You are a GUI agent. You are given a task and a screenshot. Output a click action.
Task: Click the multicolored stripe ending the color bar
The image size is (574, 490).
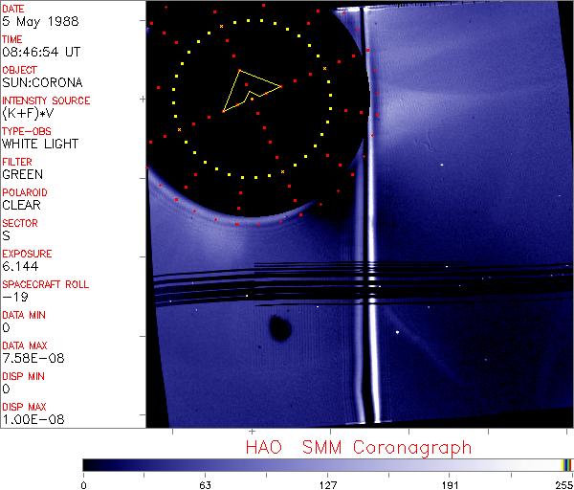567,465
